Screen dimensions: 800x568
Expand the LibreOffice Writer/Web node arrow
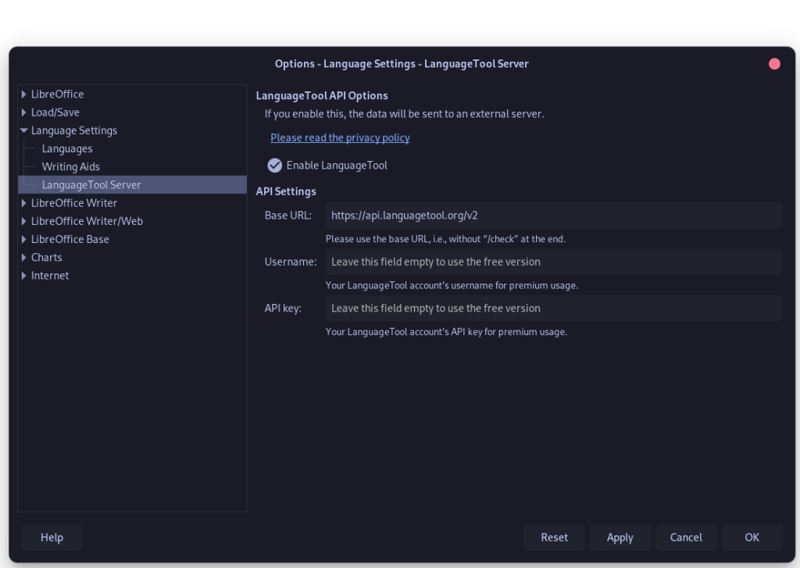tap(24, 221)
